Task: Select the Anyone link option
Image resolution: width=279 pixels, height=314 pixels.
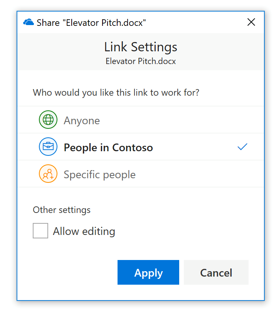Action: [82, 120]
